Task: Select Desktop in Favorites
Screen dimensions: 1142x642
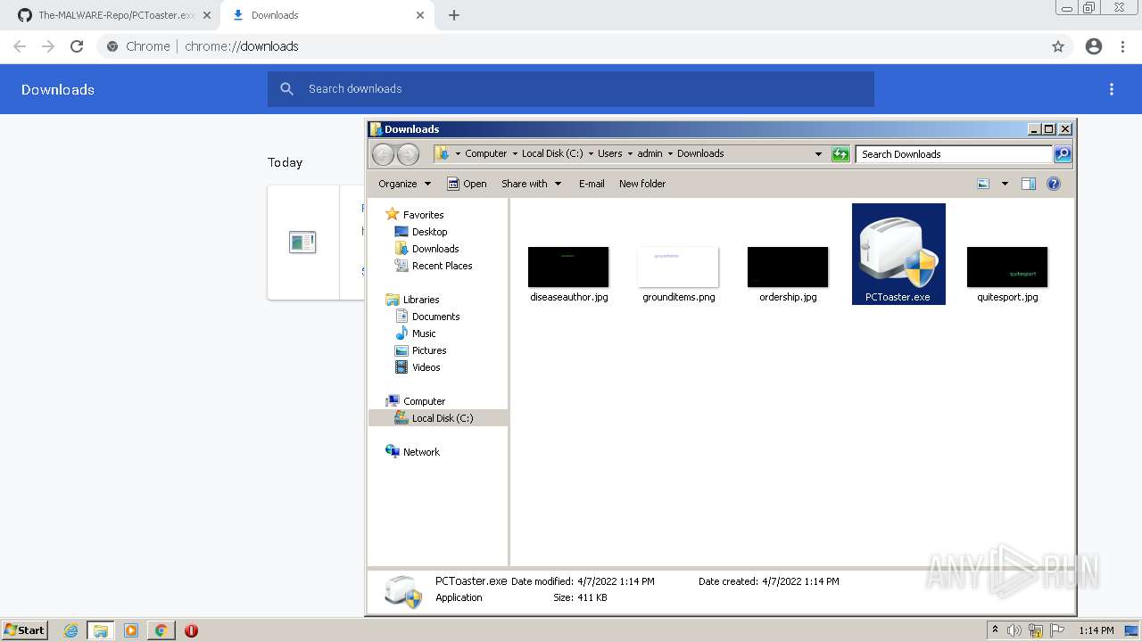Action: pyautogui.click(x=429, y=232)
